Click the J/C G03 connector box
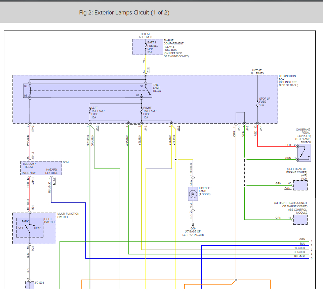323x292 pixels. [x=30, y=285]
